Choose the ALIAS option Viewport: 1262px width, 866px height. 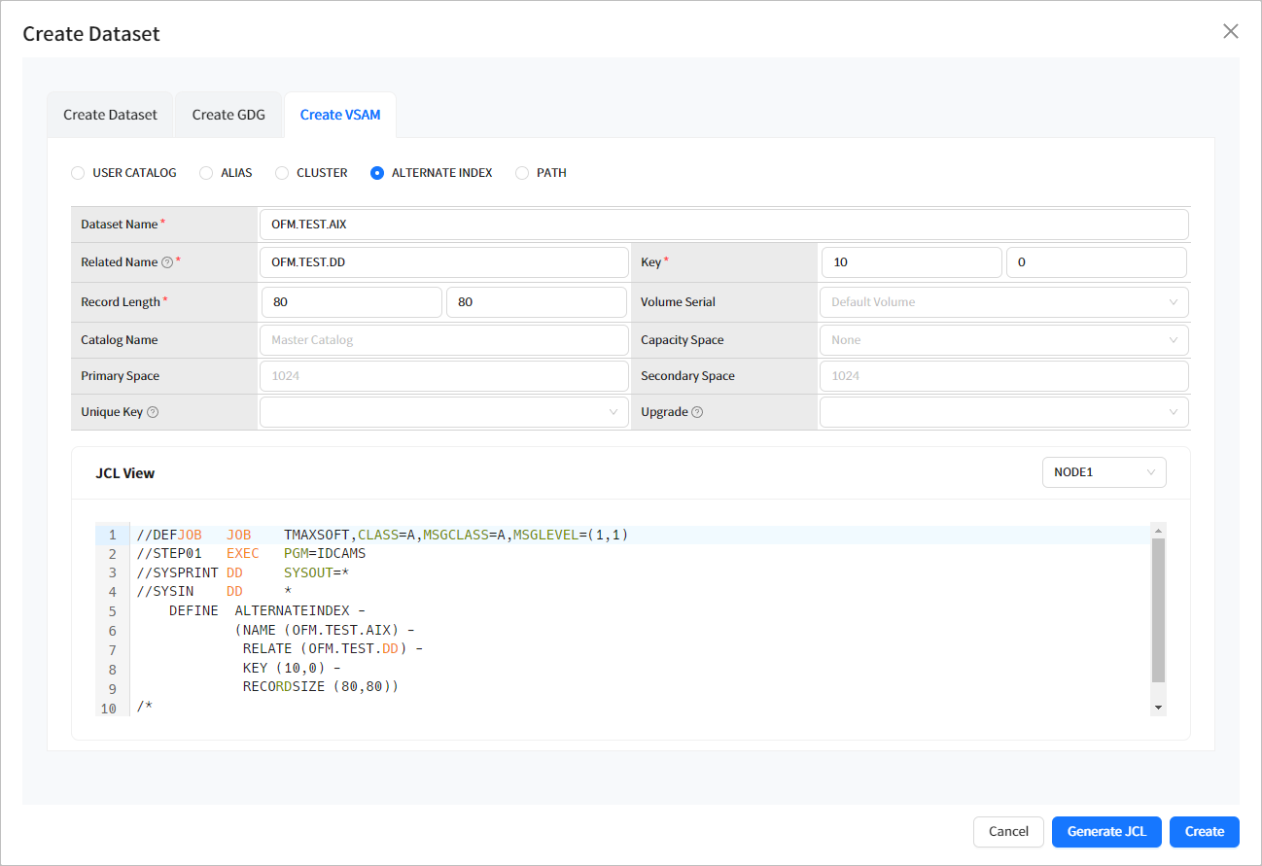(x=205, y=172)
